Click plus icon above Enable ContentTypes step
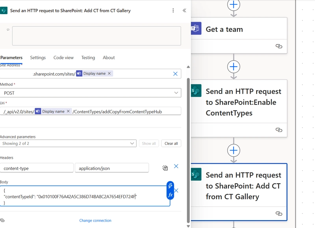 coord(233,67)
